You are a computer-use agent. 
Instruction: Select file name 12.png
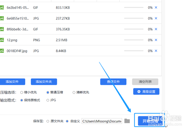click(12, 40)
